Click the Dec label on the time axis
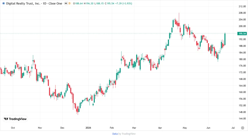This screenshot has height=137, width=248. click(62, 128)
